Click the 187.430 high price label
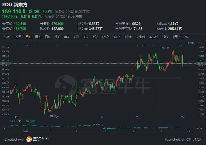The image size is (206, 145). click(165, 48)
